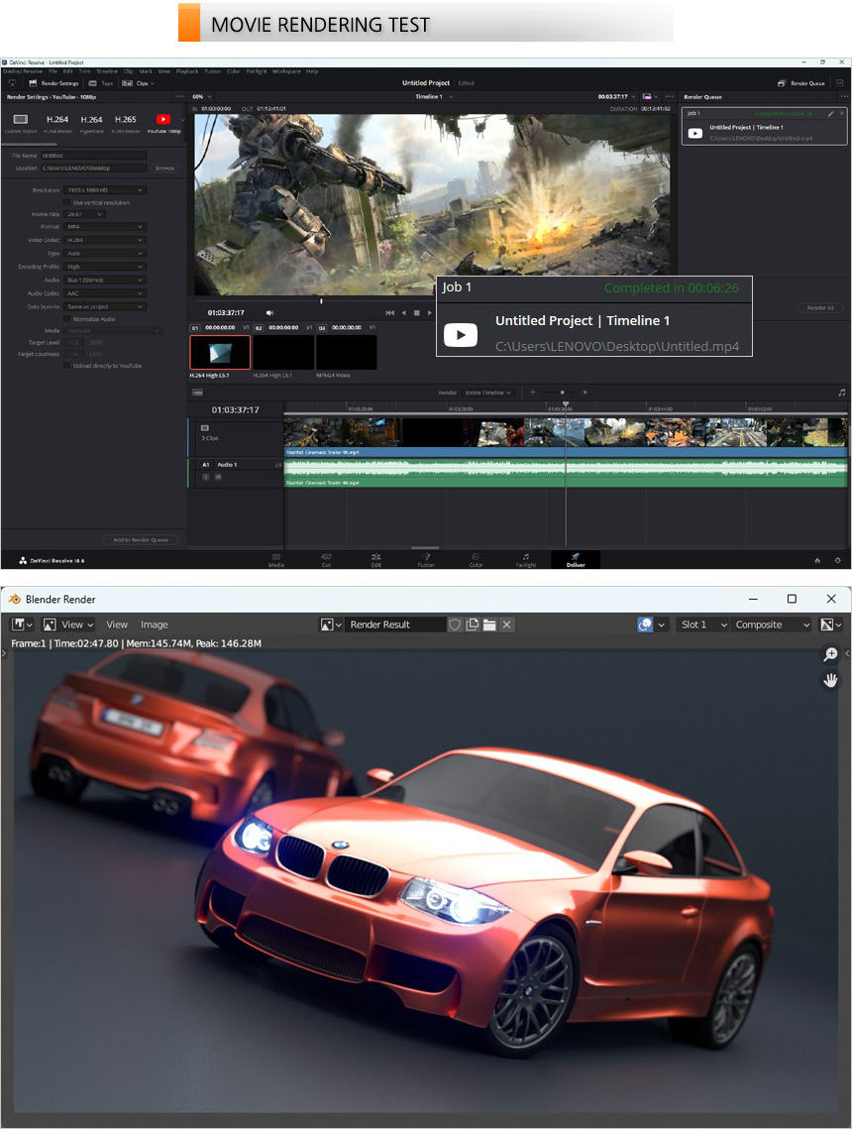This screenshot has height=1135, width=852.
Task: Select the Custom Export render preset
Action: (x=20, y=123)
